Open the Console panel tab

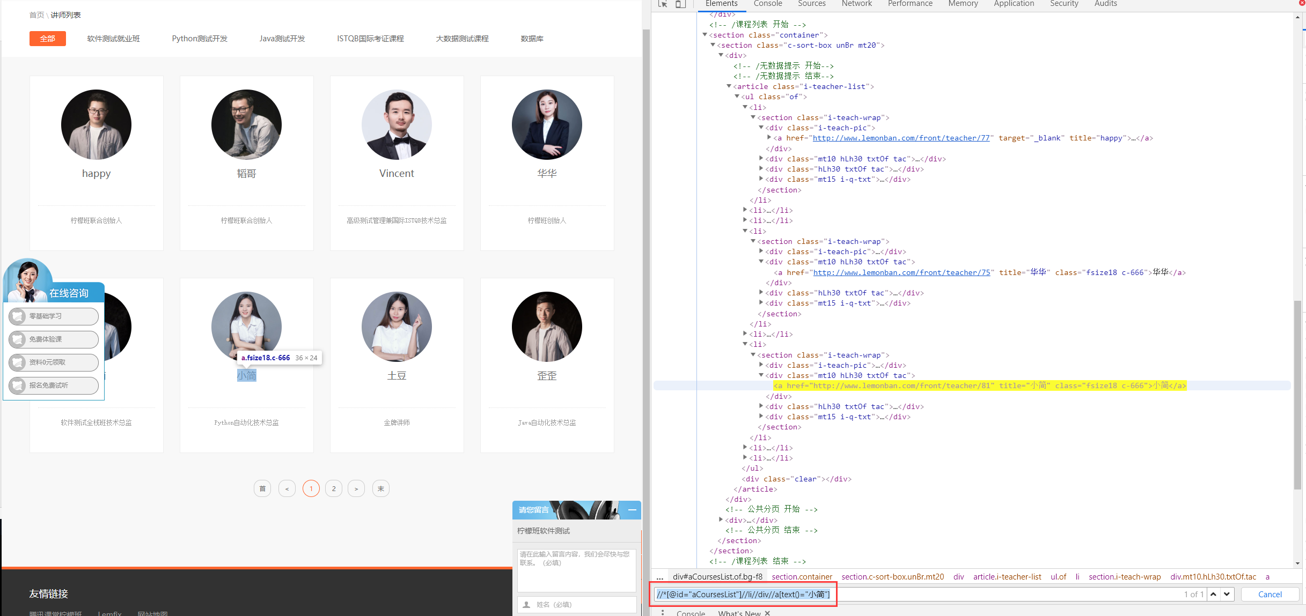point(767,4)
